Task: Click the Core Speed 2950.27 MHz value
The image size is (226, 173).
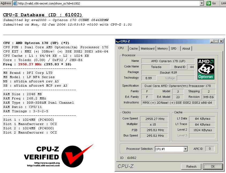Action: pos(154,119)
